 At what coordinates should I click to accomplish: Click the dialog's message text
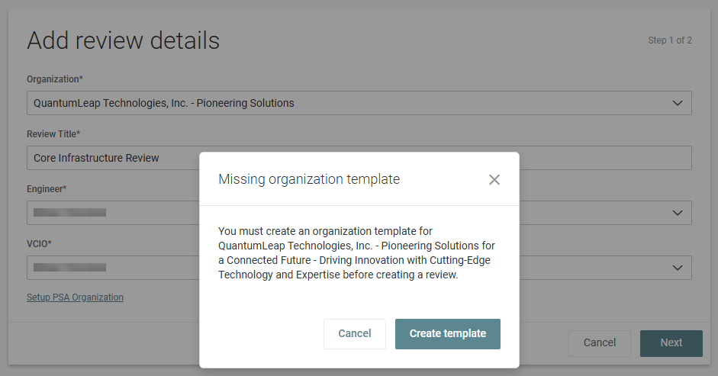tap(356, 253)
